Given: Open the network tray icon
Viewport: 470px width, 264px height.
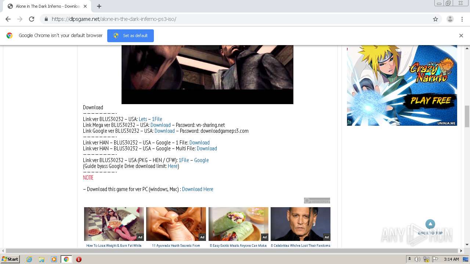Looking at the screenshot, I should point(426,259).
